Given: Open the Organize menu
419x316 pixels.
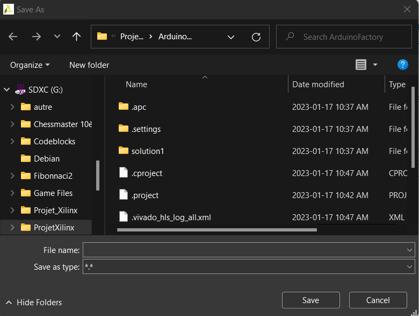Looking at the screenshot, I should (x=30, y=65).
